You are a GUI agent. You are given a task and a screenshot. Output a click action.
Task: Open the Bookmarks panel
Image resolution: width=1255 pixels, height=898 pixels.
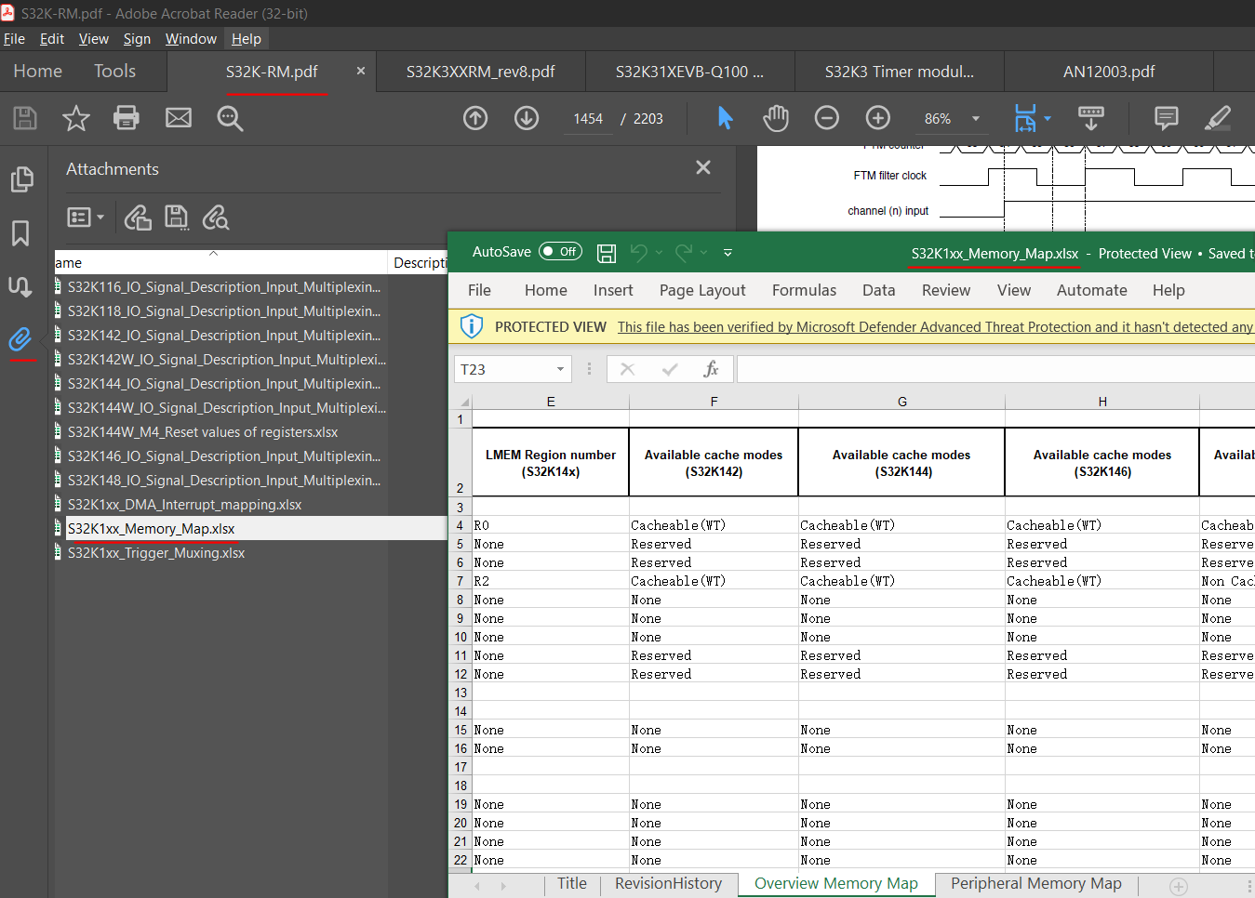[22, 233]
